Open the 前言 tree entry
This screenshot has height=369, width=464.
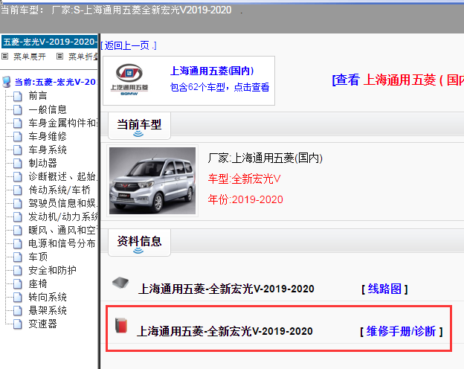[x=38, y=96]
